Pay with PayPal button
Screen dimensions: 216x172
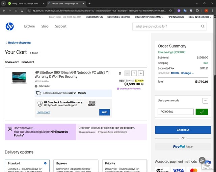(183, 146)
